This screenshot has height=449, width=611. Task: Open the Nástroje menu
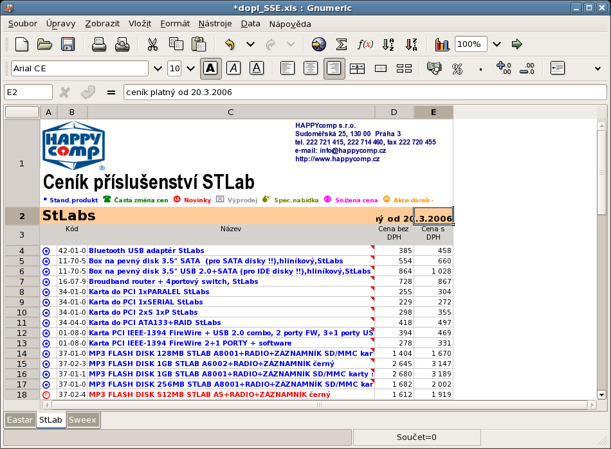pyautogui.click(x=215, y=24)
